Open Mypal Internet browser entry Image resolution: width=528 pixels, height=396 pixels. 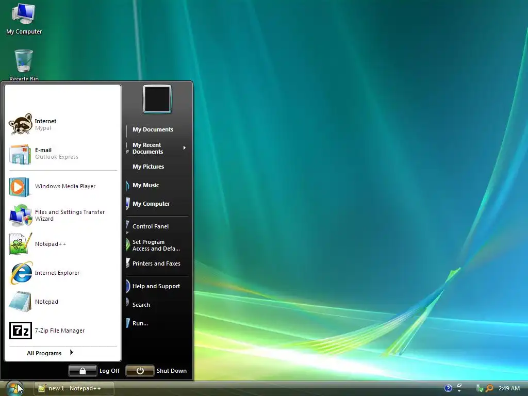62,124
